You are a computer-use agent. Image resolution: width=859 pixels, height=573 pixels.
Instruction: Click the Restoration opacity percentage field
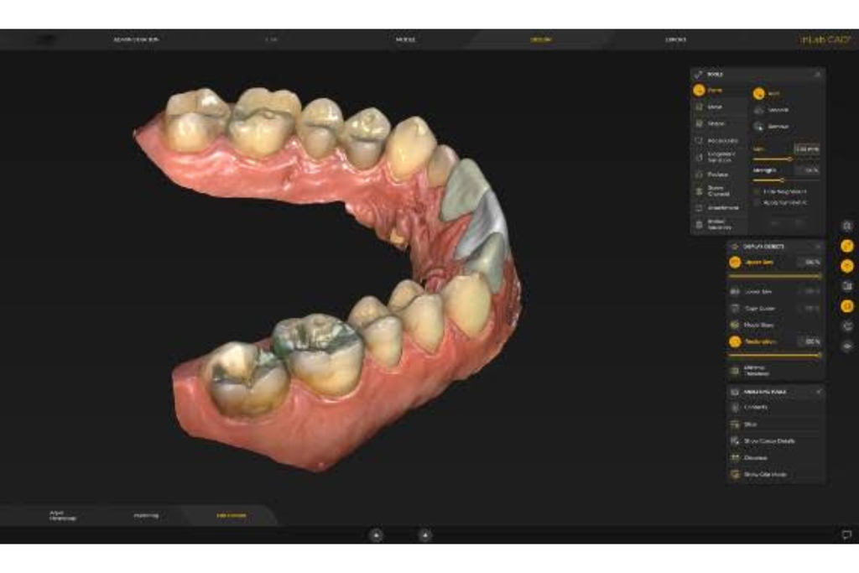point(810,341)
